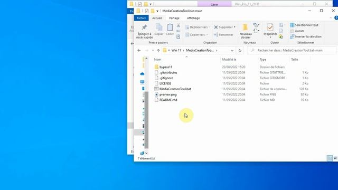Select the .gitignore file
338x190 pixels.
pyautogui.click(x=166, y=78)
